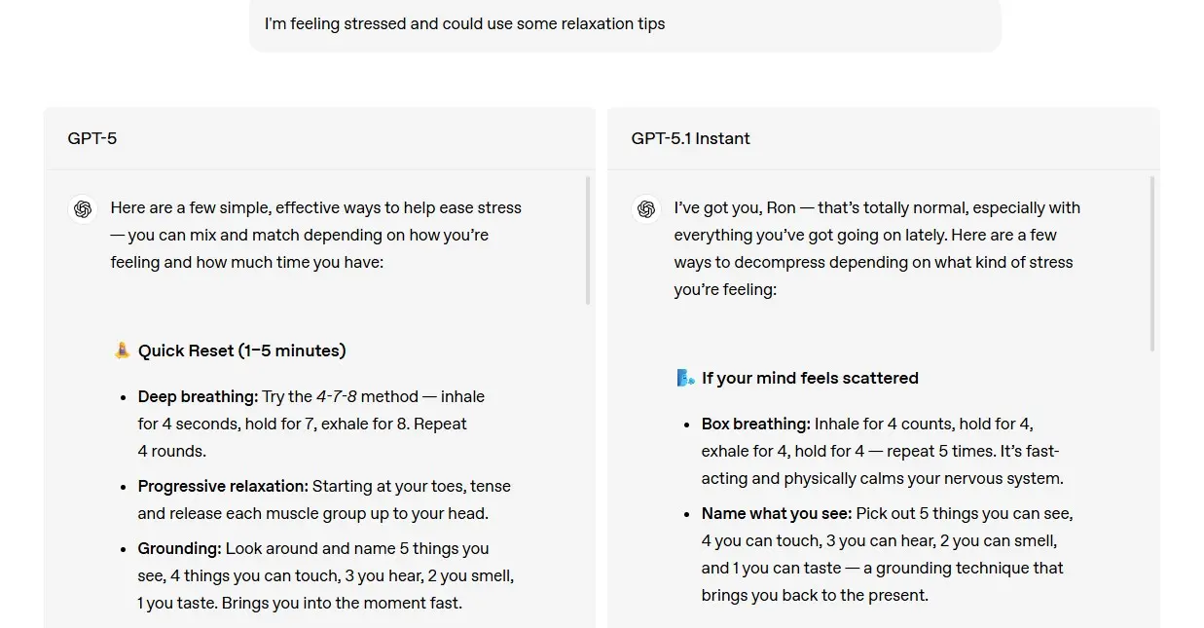The image size is (1204, 628).
Task: Click the bold "Deep breathing:" label
Action: (198, 396)
